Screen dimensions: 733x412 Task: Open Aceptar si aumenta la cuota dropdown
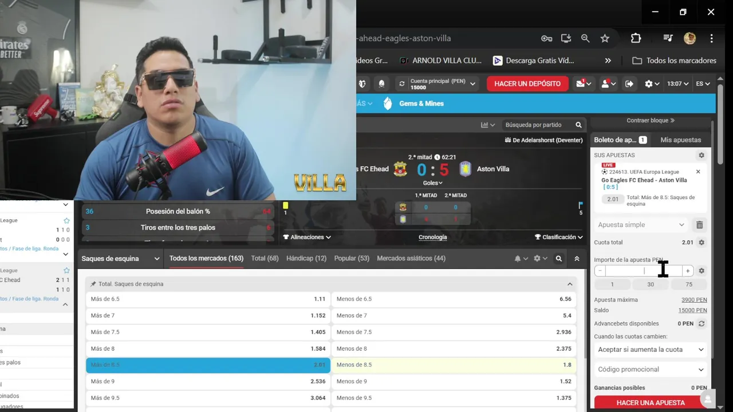[x=651, y=350]
